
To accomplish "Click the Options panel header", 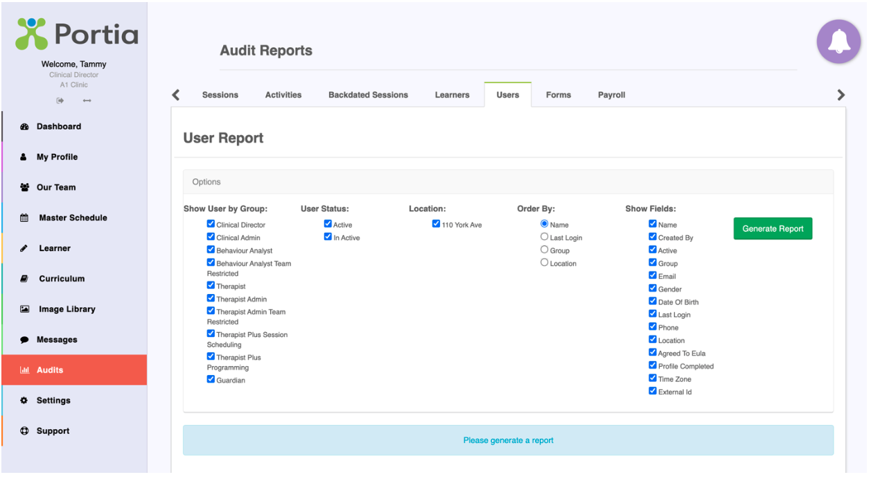I will coord(508,182).
